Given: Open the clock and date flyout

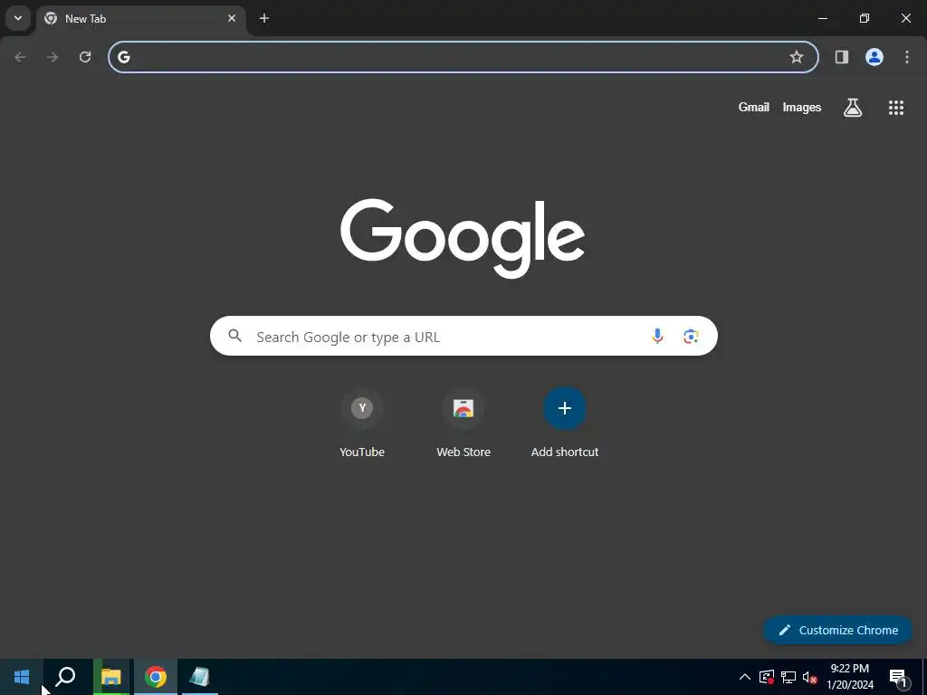Looking at the screenshot, I should pos(849,677).
